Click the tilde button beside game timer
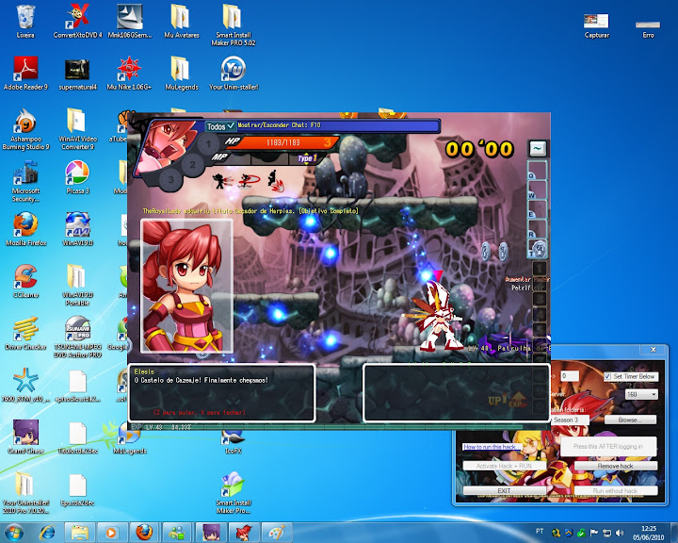 point(538,149)
